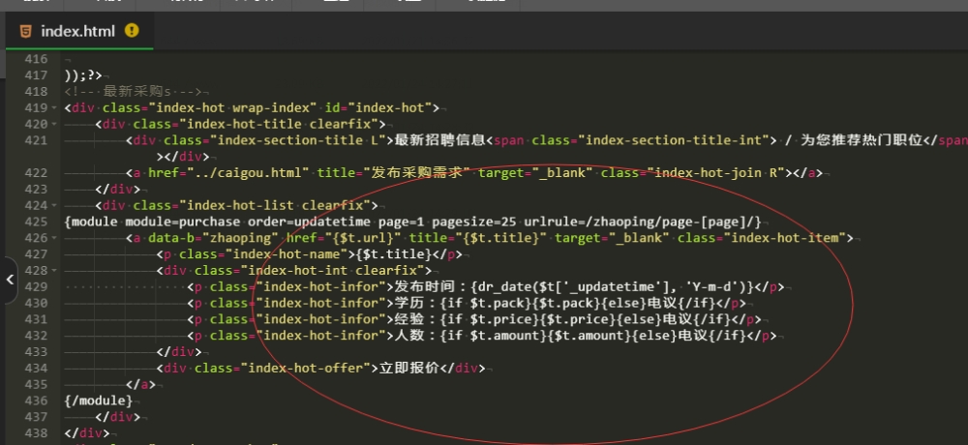Viewport: 968px width, 445px height.
Task: Click the HTML5 file icon on index.html tab
Action: tap(25, 31)
